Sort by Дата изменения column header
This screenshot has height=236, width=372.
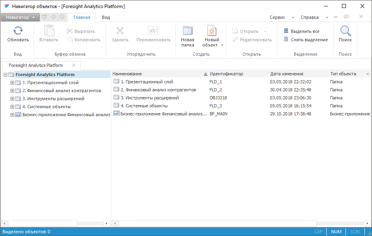299,74
